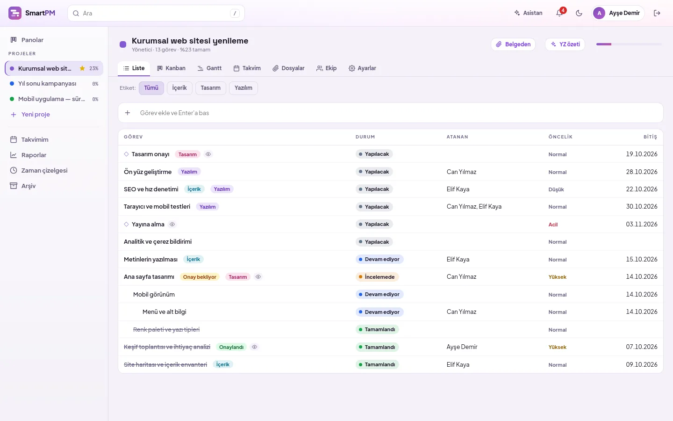The width and height of the screenshot is (673, 421).
Task: Toggle eye icon on Ana sayfa tasarımı row
Action: coord(258,277)
